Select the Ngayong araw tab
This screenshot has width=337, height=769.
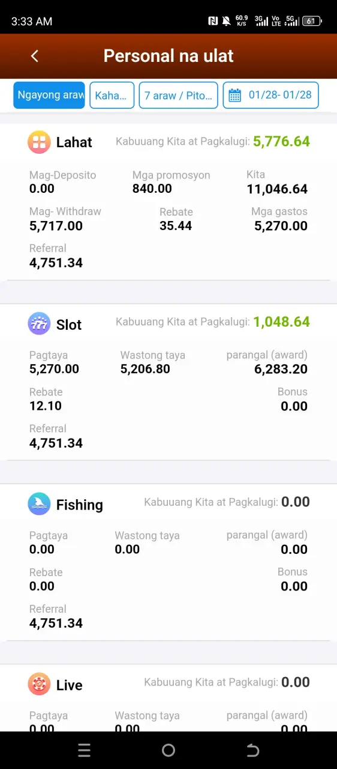(x=49, y=96)
